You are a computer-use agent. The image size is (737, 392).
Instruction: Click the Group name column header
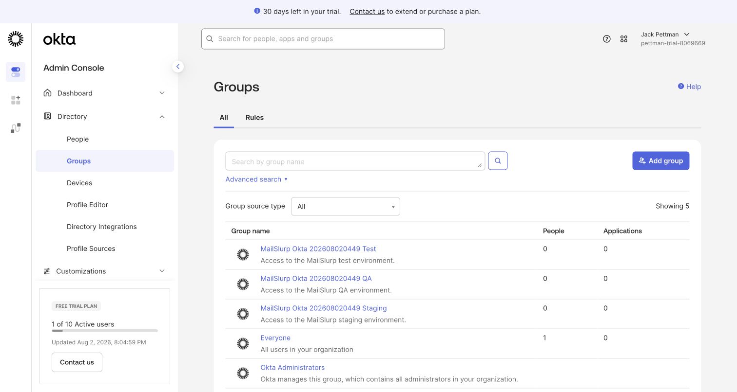[251, 231]
